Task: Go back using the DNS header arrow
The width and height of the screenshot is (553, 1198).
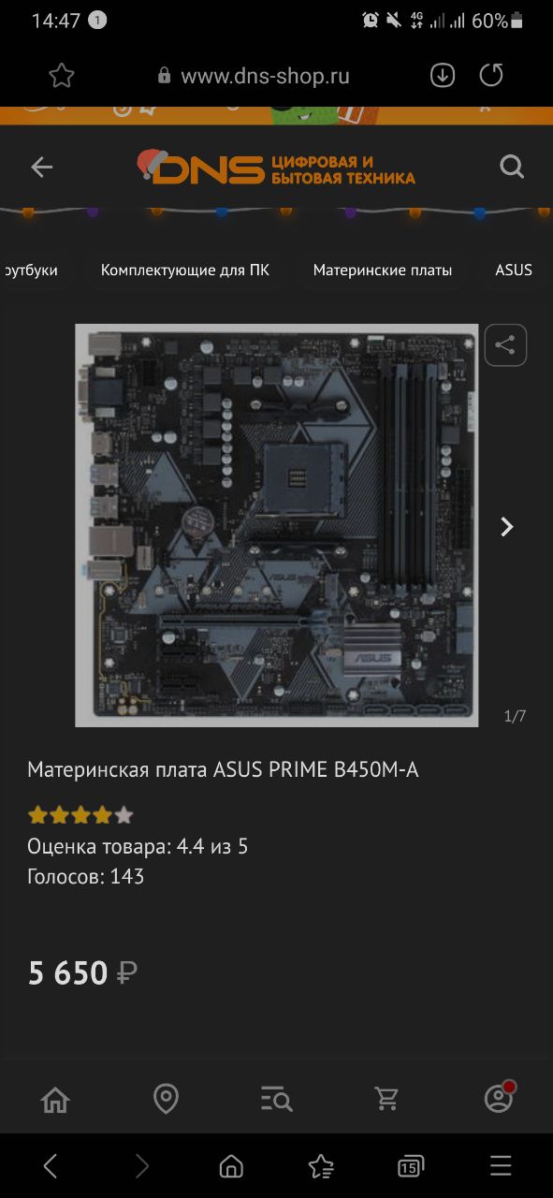Action: point(41,168)
